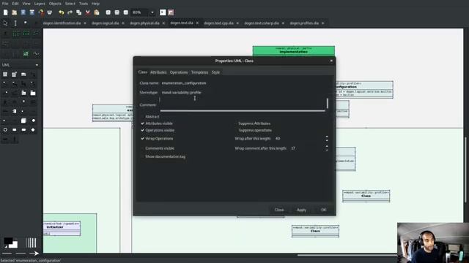Select the circle outline UML shape

5,130
